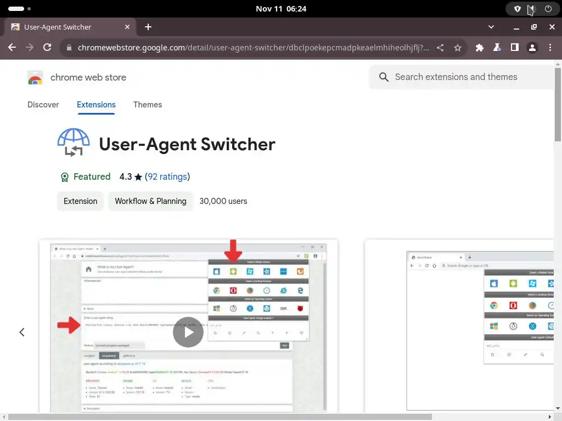Focus the Search extensions and themes field
The image size is (562, 421).
click(462, 77)
